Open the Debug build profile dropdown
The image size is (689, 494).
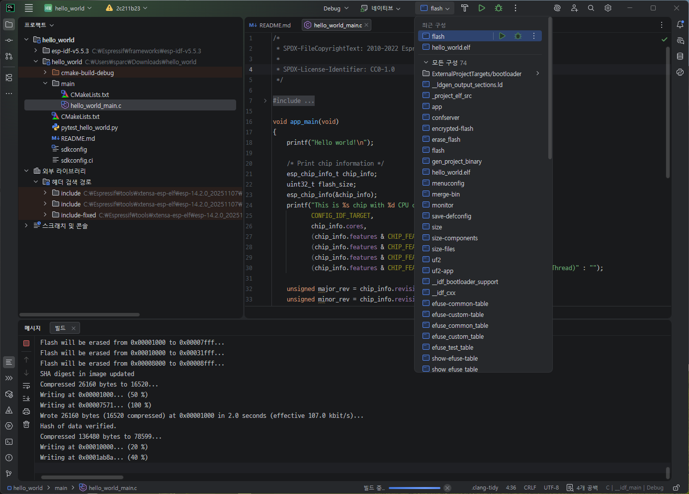coord(336,8)
